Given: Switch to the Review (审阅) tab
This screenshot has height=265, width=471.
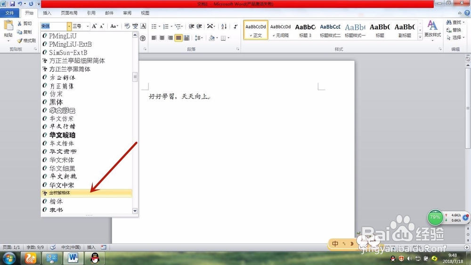Looking at the screenshot, I should [x=127, y=13].
